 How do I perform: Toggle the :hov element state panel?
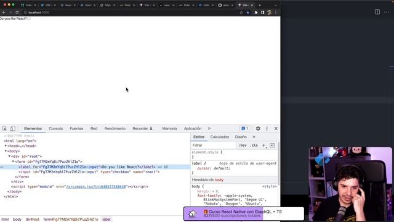click(243, 146)
